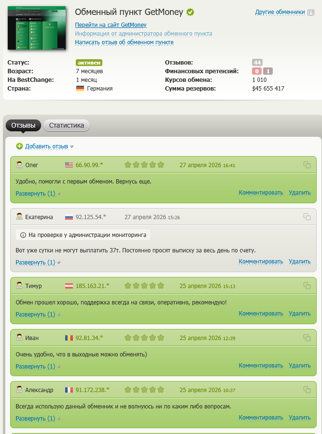
Task: Click Иван's user avatar icon
Action: (19, 338)
